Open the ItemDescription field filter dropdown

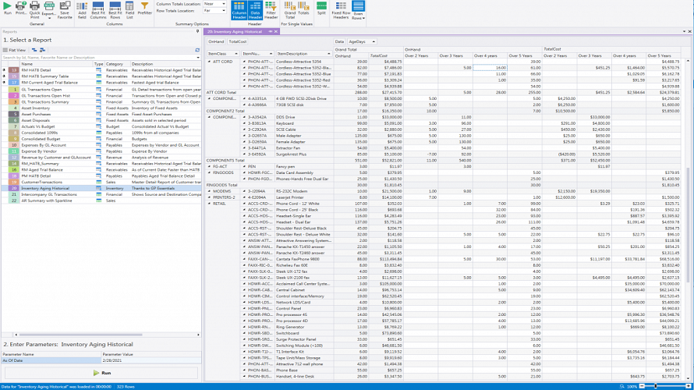click(328, 54)
